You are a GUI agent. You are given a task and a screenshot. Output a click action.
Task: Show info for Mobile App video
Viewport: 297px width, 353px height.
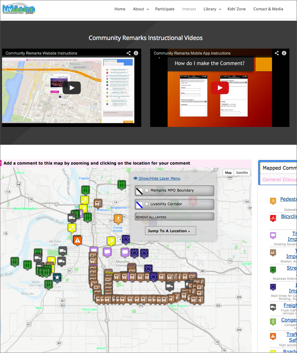coord(284,53)
